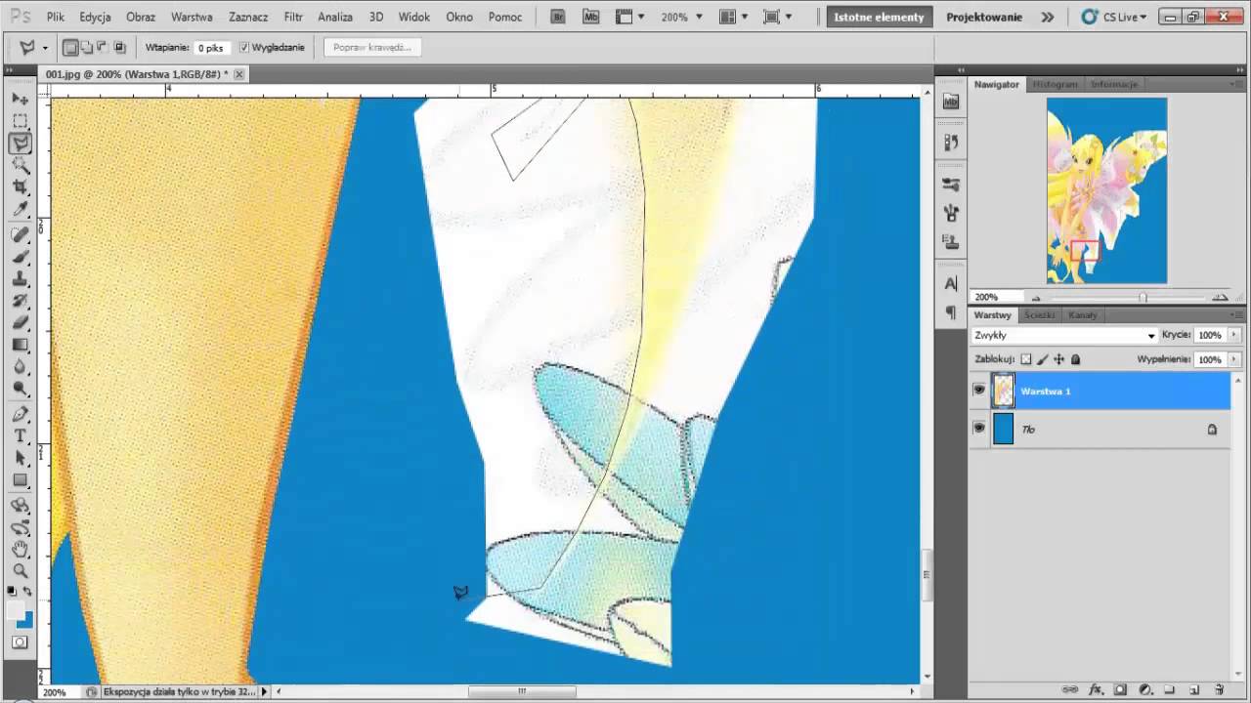Click the foreground color swatch
The height and width of the screenshot is (703, 1251).
(15, 611)
